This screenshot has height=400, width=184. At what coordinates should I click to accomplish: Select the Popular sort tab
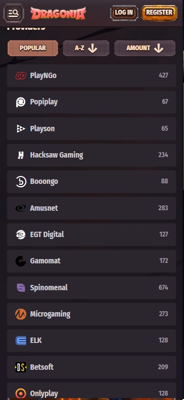[x=33, y=48]
